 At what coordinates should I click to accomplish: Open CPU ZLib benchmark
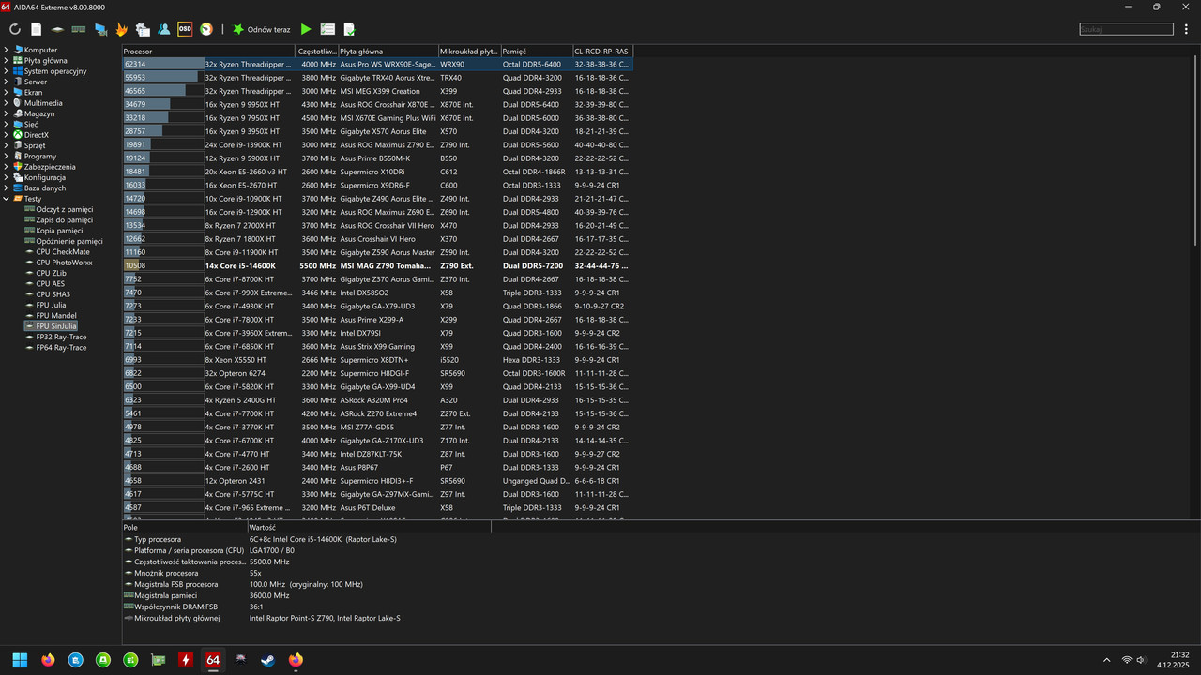(x=52, y=273)
